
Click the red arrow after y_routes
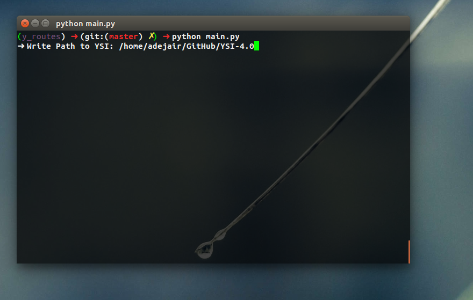click(74, 36)
